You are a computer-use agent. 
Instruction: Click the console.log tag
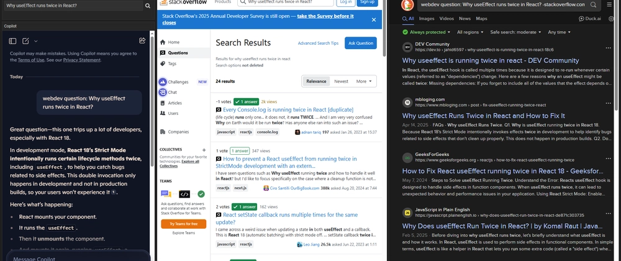pos(267,132)
